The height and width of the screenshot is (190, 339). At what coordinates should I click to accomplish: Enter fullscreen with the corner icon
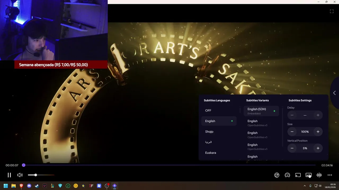pos(332,11)
